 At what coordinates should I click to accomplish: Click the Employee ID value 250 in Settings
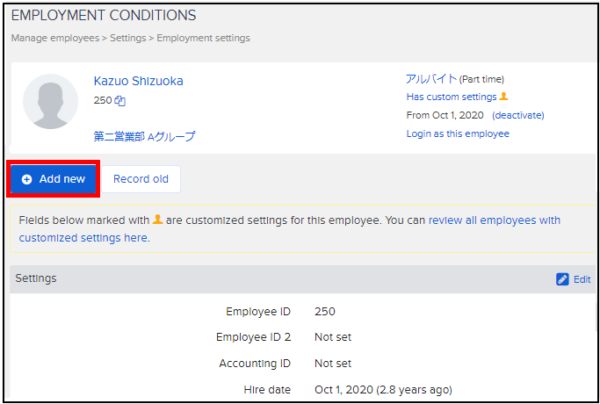324,311
